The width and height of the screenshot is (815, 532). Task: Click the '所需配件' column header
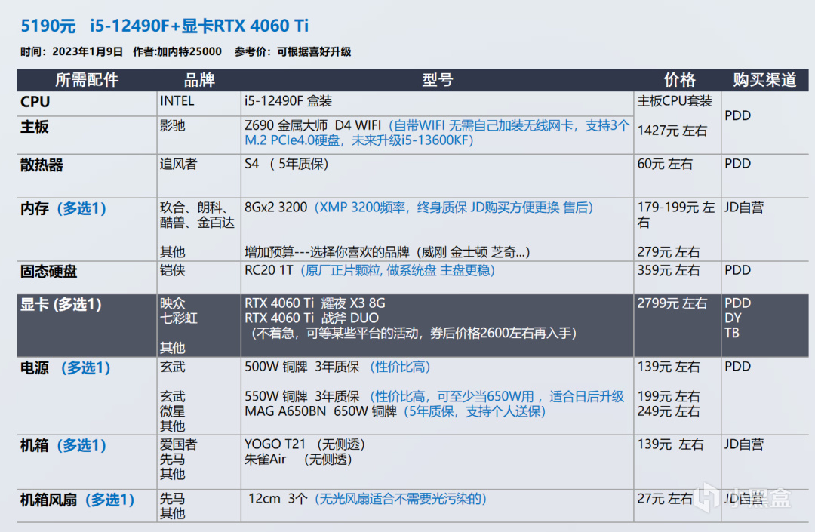tap(87, 79)
